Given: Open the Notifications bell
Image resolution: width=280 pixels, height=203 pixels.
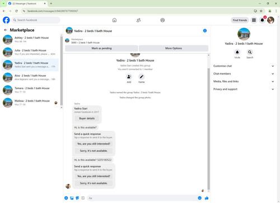Looking at the screenshot, I should pos(262,20).
